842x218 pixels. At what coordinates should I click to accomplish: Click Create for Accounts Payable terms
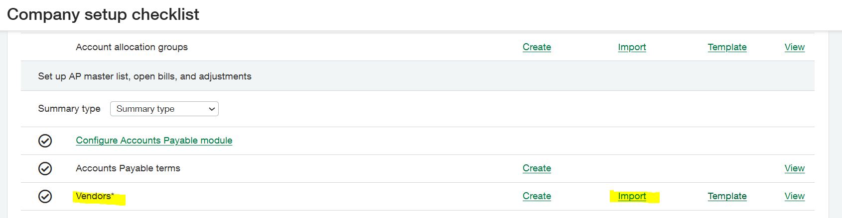[x=537, y=168]
